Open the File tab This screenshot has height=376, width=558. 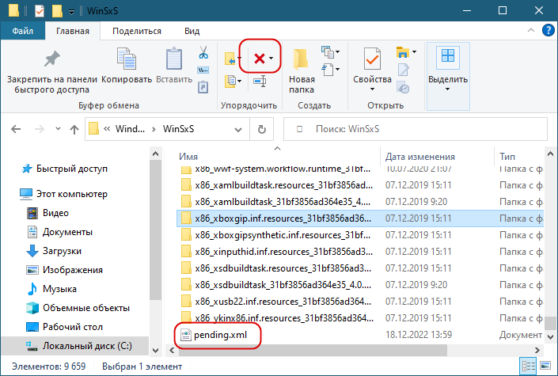[23, 31]
